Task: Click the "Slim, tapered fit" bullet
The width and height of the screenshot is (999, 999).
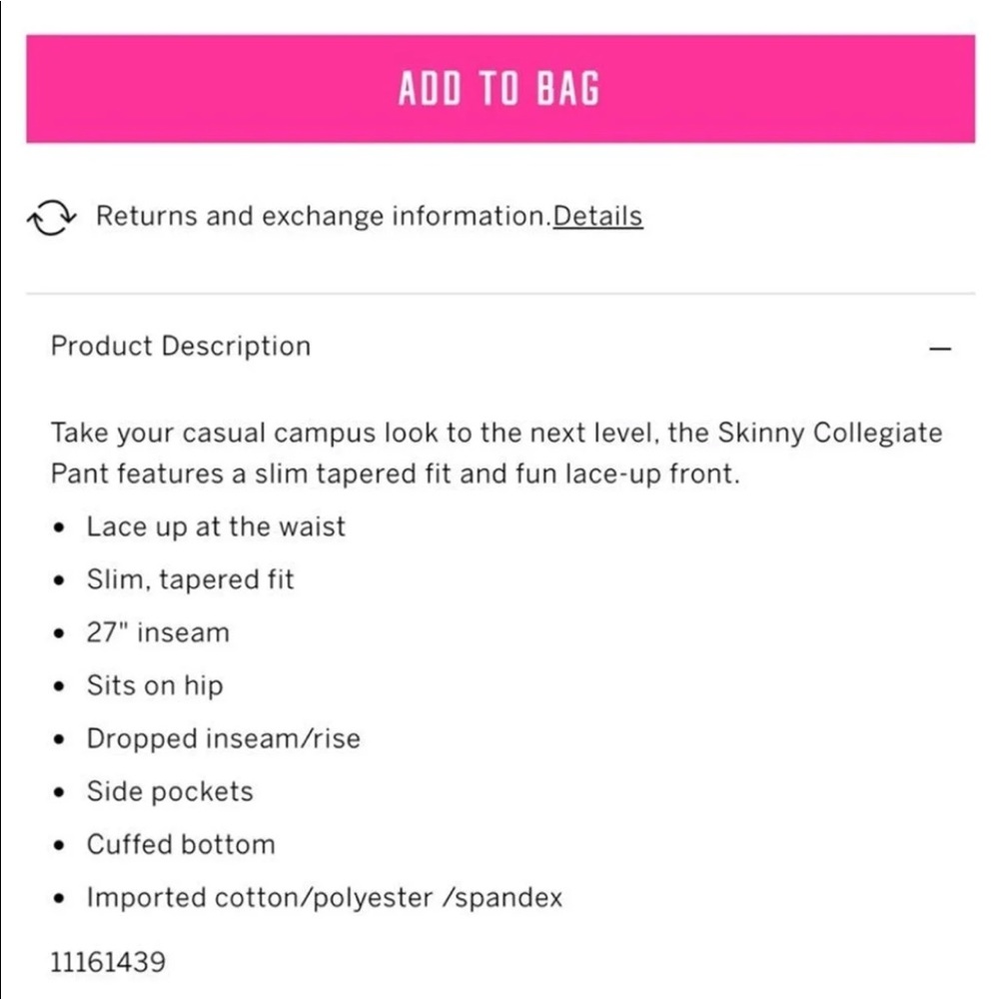Action: tap(190, 579)
